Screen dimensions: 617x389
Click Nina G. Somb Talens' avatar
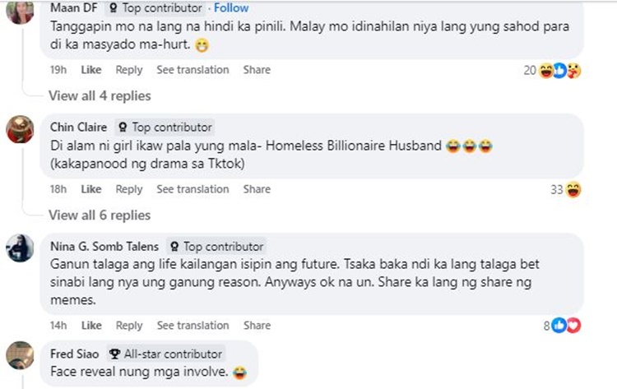pos(20,248)
